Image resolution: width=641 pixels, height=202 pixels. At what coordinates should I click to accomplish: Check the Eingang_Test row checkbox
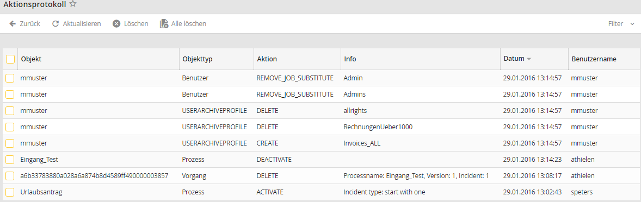[x=10, y=160]
